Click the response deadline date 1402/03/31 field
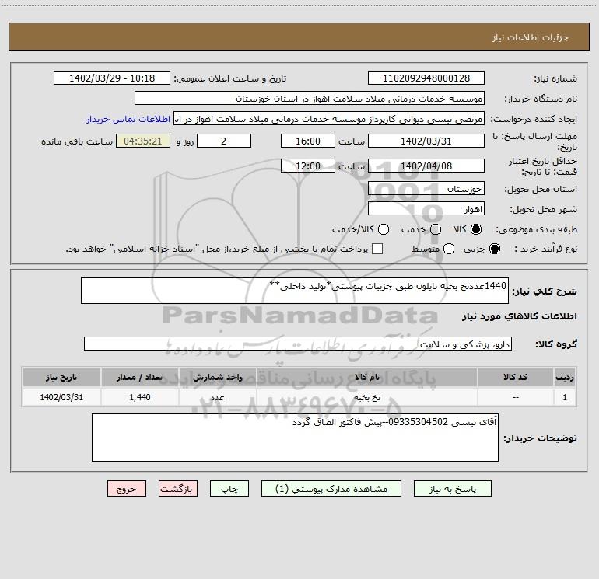The height and width of the screenshot is (579, 599). (x=426, y=141)
